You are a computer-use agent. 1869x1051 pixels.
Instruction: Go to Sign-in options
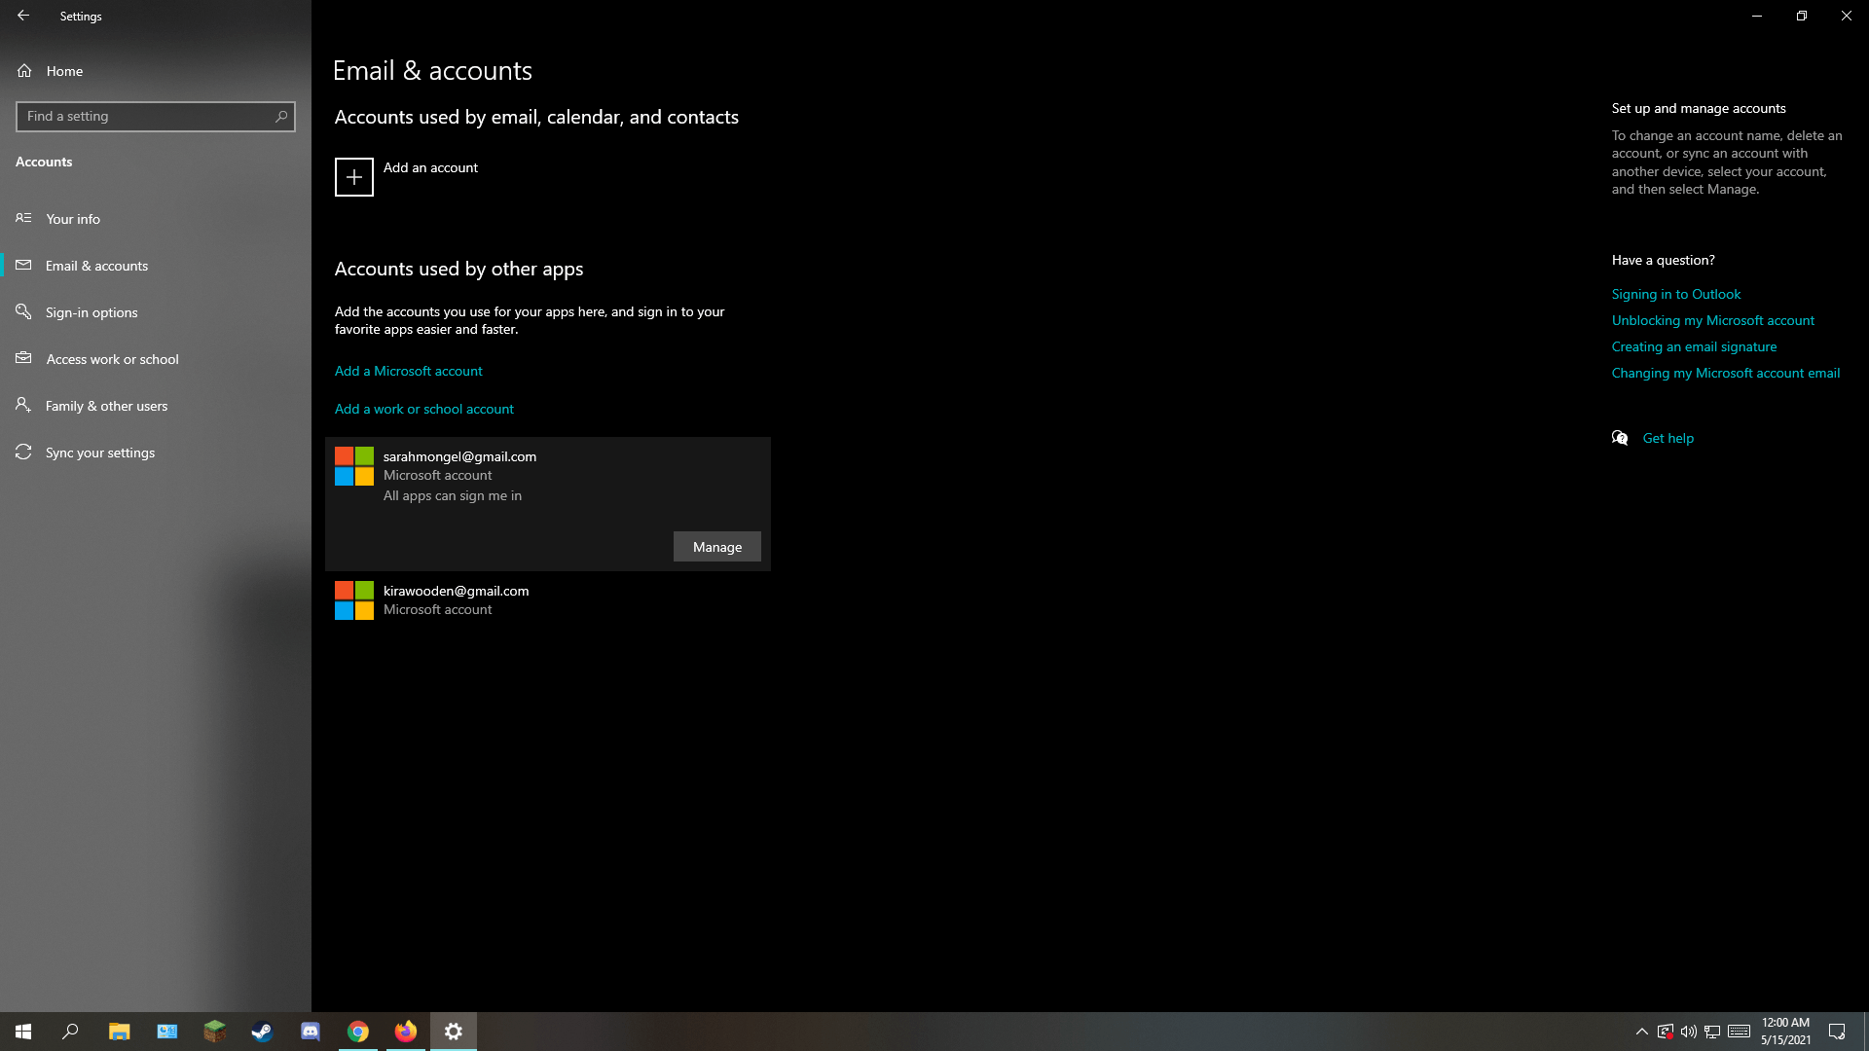click(x=92, y=312)
